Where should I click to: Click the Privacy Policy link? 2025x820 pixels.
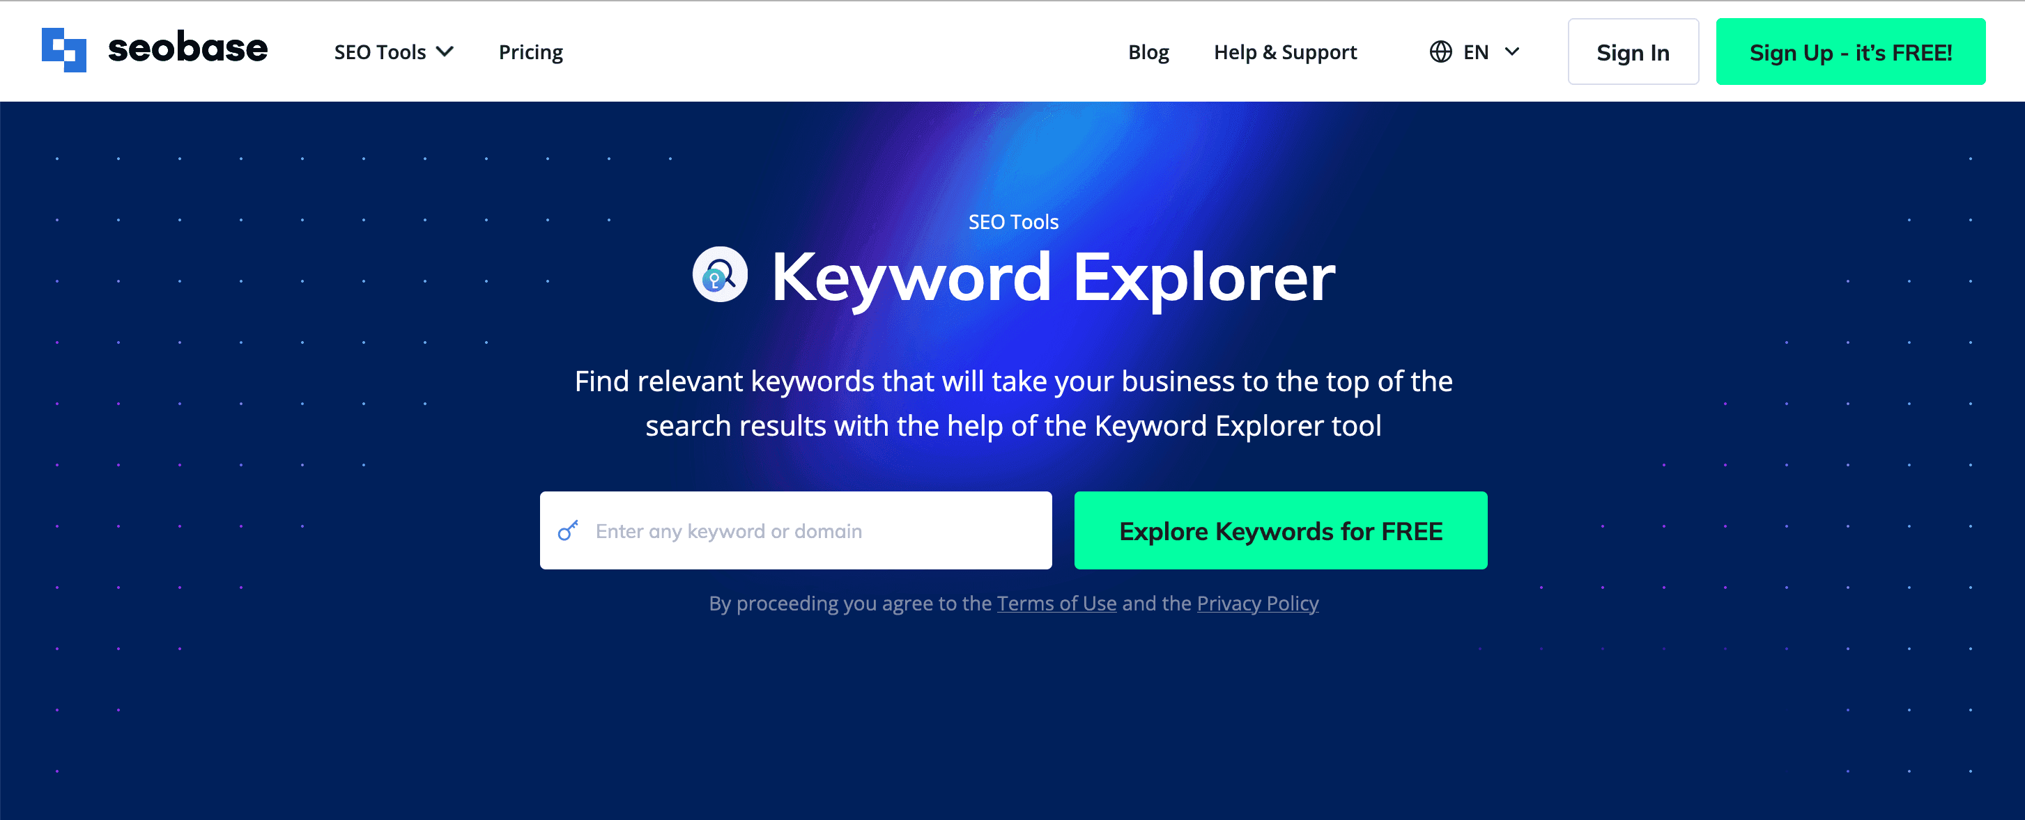pos(1258,602)
